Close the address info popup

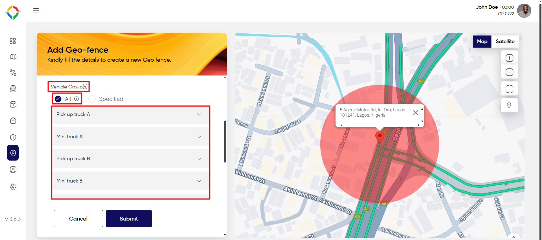(x=415, y=113)
